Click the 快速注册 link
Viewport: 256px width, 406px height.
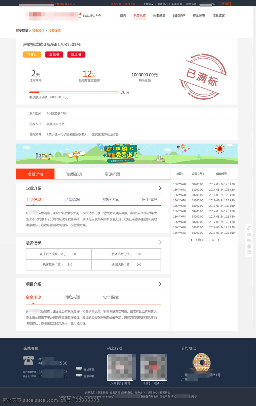pos(130,4)
